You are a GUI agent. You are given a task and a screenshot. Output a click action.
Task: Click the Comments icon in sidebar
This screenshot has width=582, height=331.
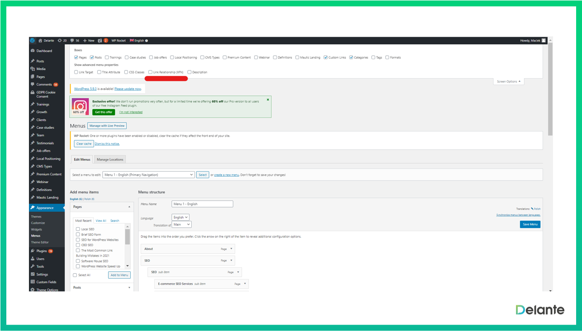pos(33,84)
